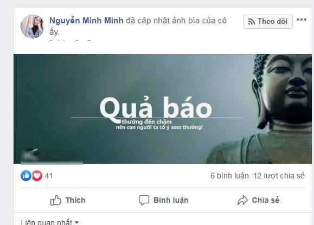
Task: Click the blurred post timestamp under name
Action: click(x=70, y=41)
